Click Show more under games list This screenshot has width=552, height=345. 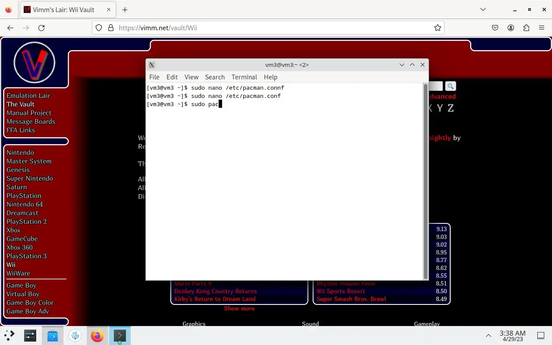(239, 308)
